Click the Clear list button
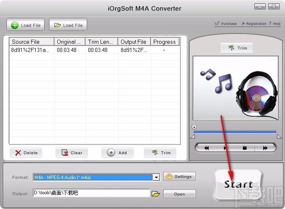Image resolution: width=285 pixels, height=209 pixels. tap(72, 153)
